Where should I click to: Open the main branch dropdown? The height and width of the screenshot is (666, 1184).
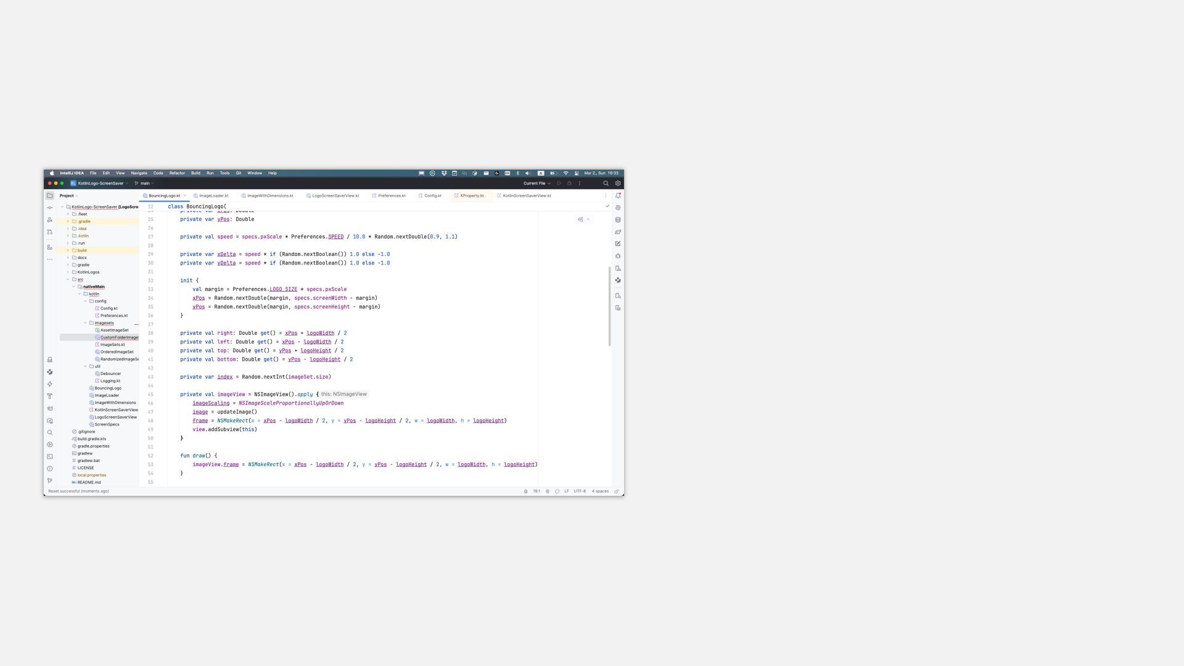click(144, 183)
